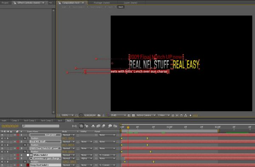255x167 pixels.
Task: Click the timeline layer search field
Action: 41,126
